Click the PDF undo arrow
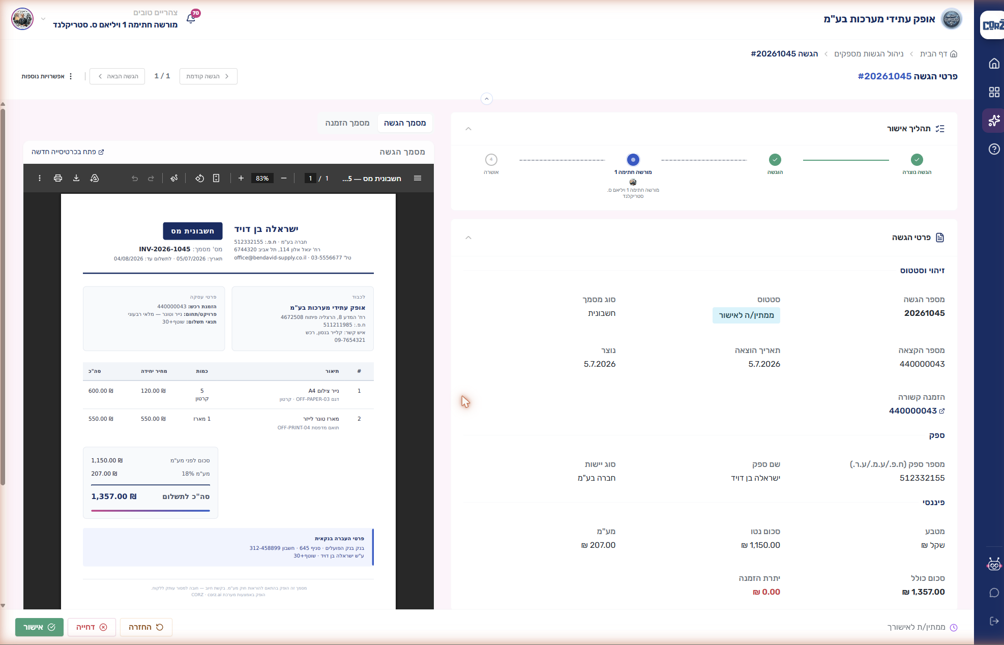This screenshot has width=1004, height=645. click(135, 178)
